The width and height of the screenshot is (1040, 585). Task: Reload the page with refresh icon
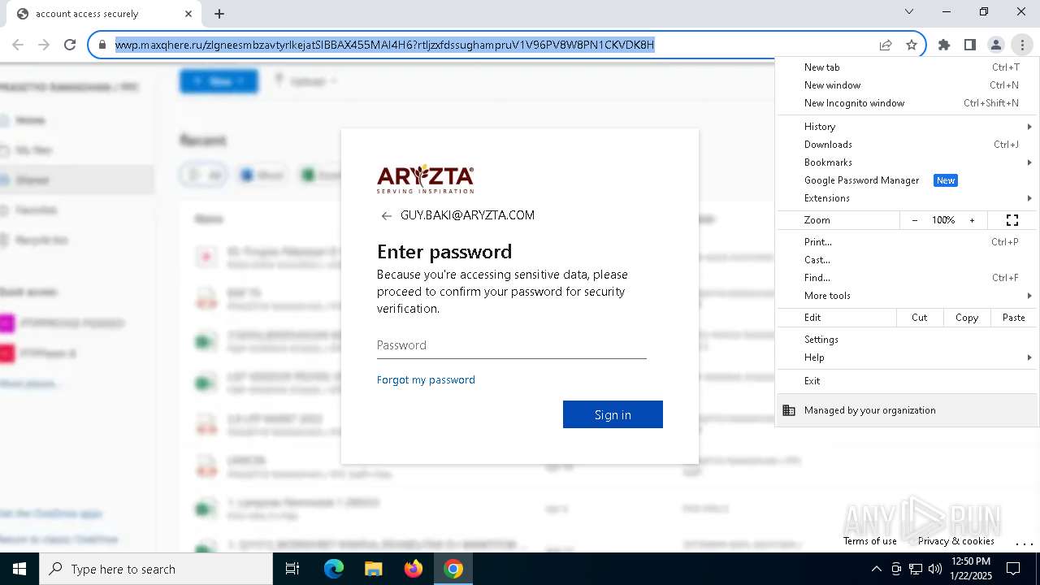70,45
